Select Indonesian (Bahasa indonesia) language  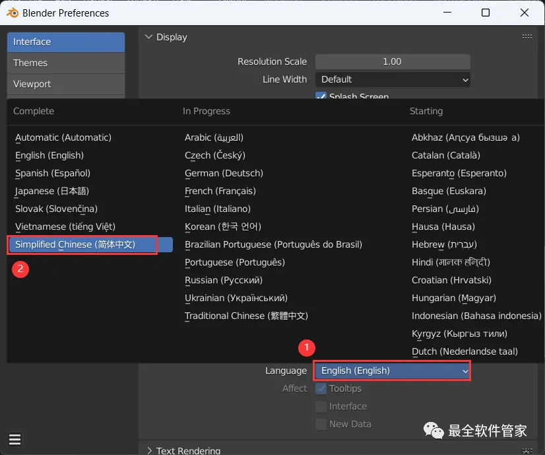tap(476, 316)
